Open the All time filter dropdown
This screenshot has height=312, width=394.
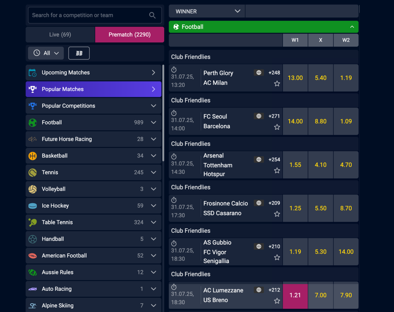[46, 53]
